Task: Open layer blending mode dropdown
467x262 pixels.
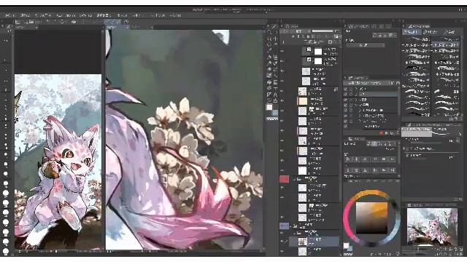Action: point(298,31)
